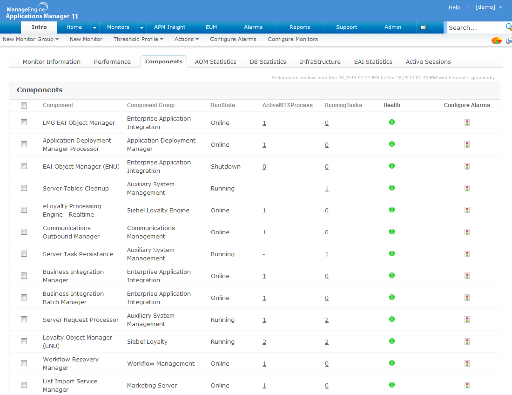The image size is (512, 395).
Task: Click ActiveMTSProcess value for Business Integration Manager
Action: pyautogui.click(x=264, y=276)
